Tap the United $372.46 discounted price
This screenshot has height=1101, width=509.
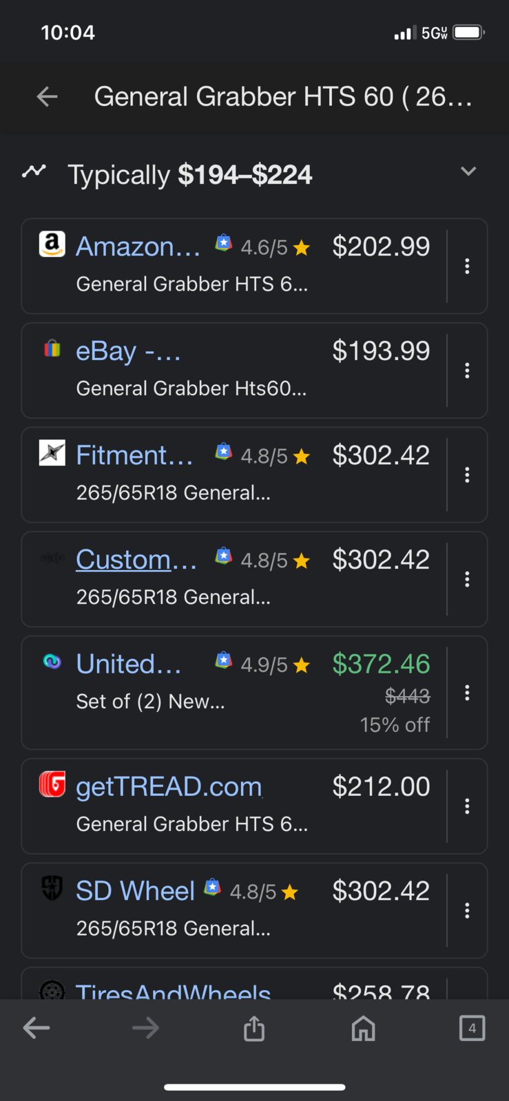pos(381,664)
